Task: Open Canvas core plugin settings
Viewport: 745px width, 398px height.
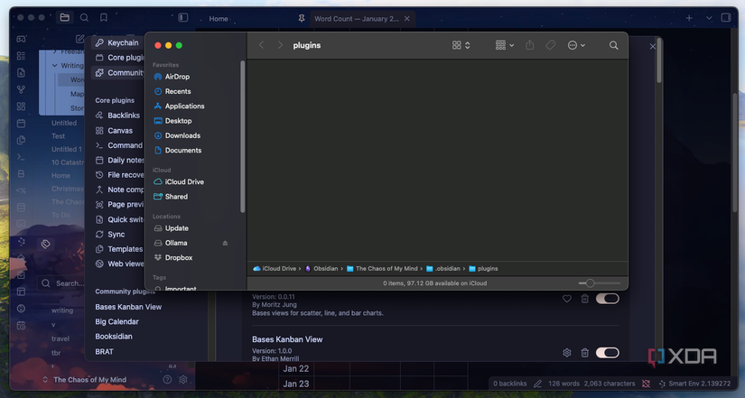Action: click(x=114, y=131)
